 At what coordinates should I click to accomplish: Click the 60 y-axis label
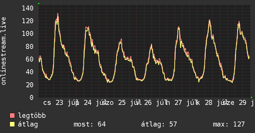click(30, 59)
